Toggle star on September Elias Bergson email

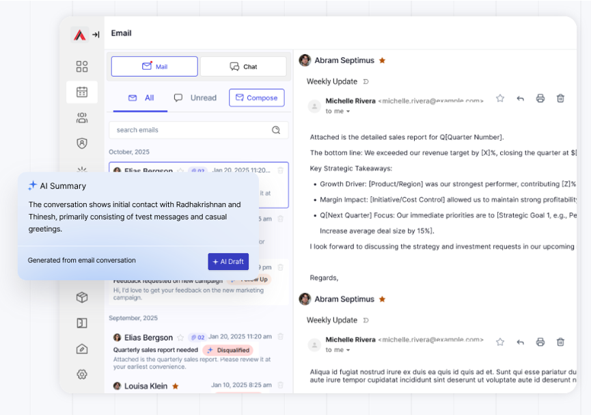[180, 337]
